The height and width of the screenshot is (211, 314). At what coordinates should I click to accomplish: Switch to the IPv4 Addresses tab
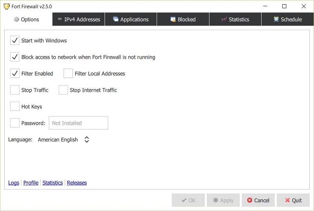click(78, 19)
